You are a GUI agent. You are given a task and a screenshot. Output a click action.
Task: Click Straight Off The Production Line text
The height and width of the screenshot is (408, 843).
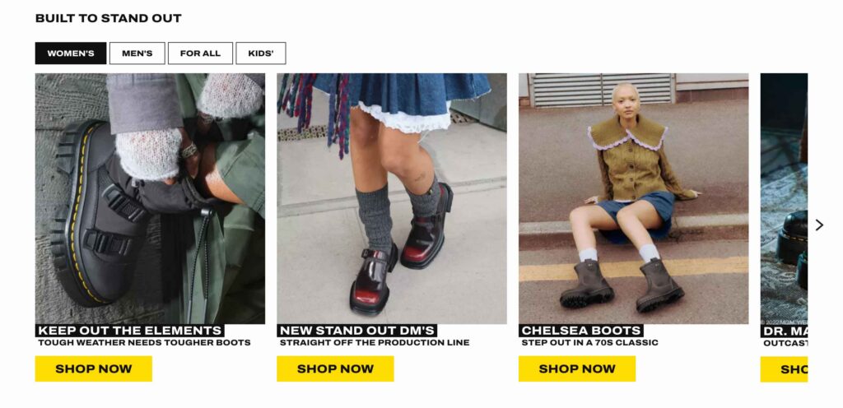point(375,342)
